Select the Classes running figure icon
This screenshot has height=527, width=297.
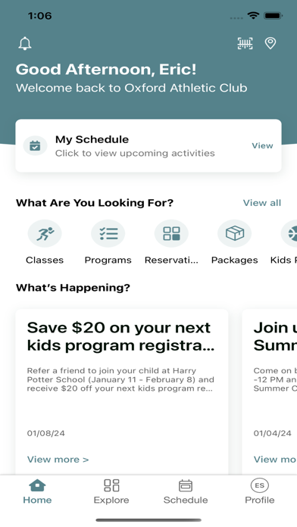point(45,233)
